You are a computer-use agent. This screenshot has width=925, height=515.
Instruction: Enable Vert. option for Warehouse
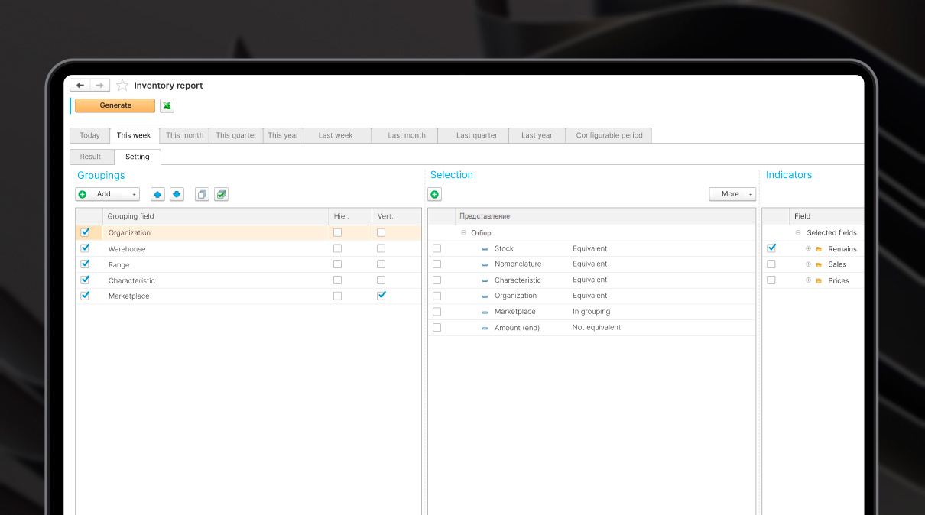pyautogui.click(x=381, y=248)
